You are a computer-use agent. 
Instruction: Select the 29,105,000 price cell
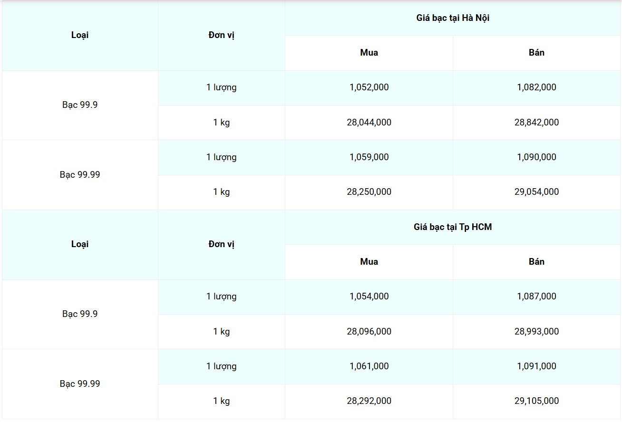pyautogui.click(x=536, y=401)
